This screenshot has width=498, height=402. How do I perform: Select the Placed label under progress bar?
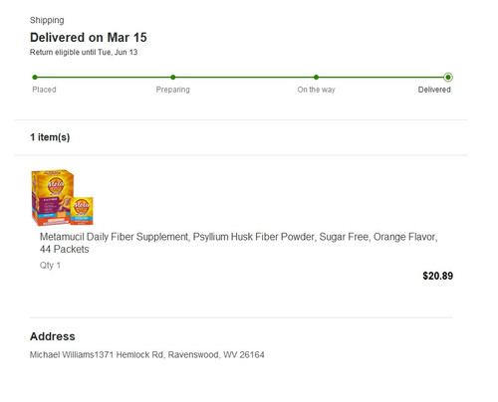point(44,90)
